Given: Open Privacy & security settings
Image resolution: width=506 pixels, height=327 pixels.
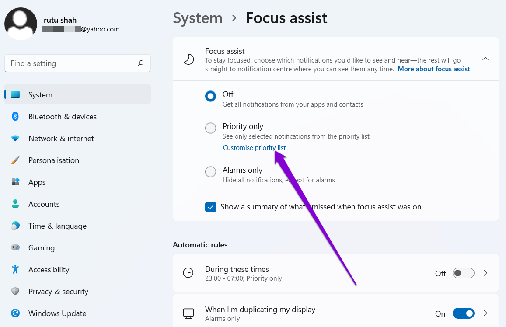Looking at the screenshot, I should click(77, 291).
